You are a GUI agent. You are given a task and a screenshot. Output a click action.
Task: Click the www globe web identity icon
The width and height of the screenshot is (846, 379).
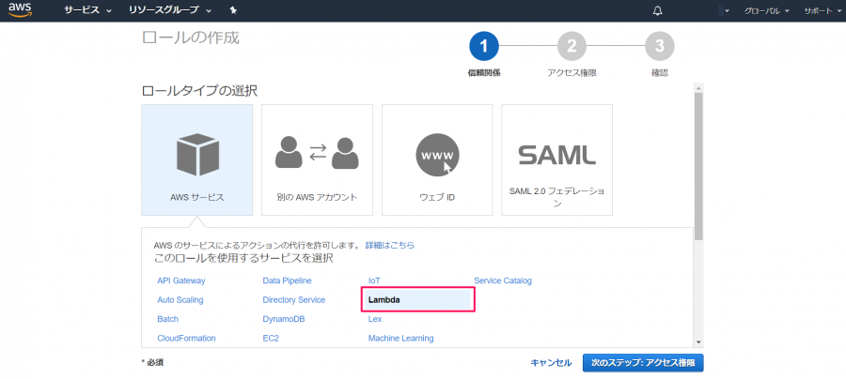click(437, 155)
